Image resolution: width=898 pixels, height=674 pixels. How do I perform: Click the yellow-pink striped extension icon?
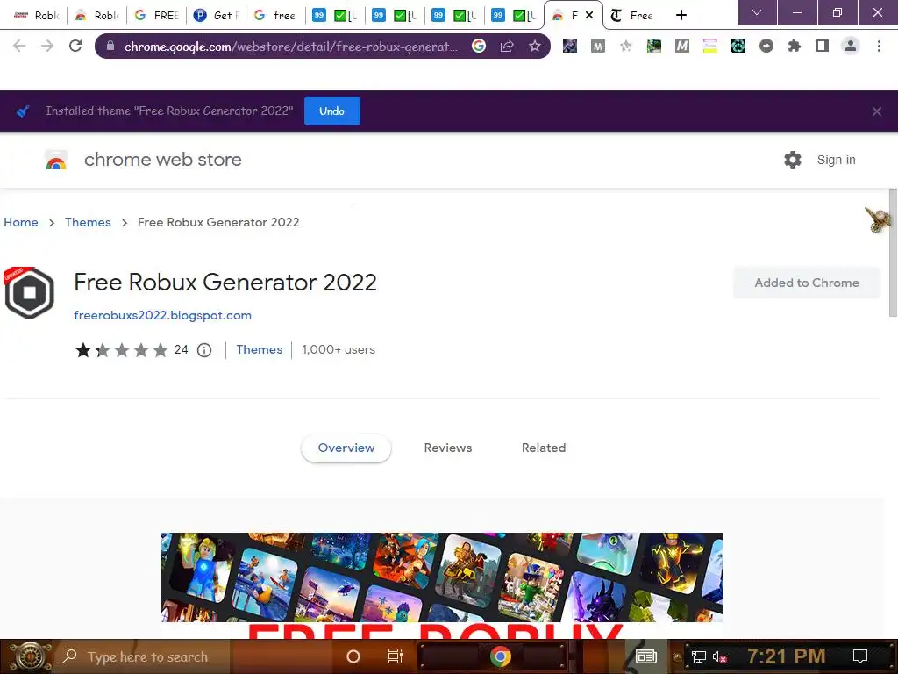click(710, 46)
